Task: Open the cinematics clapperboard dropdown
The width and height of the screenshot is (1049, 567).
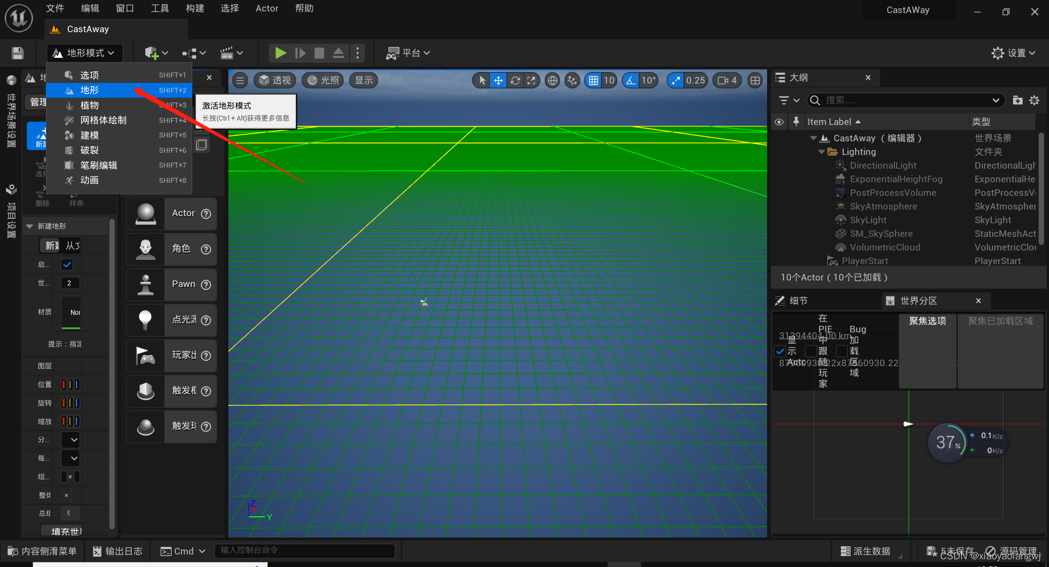Action: [231, 53]
